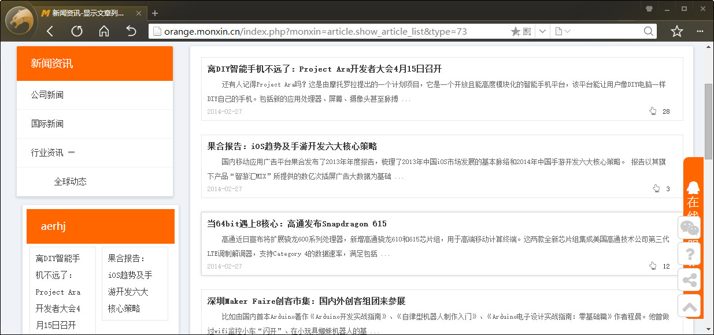Screen dimensions: 714x335
Task: Add this page to favorites
Action: [x=515, y=31]
